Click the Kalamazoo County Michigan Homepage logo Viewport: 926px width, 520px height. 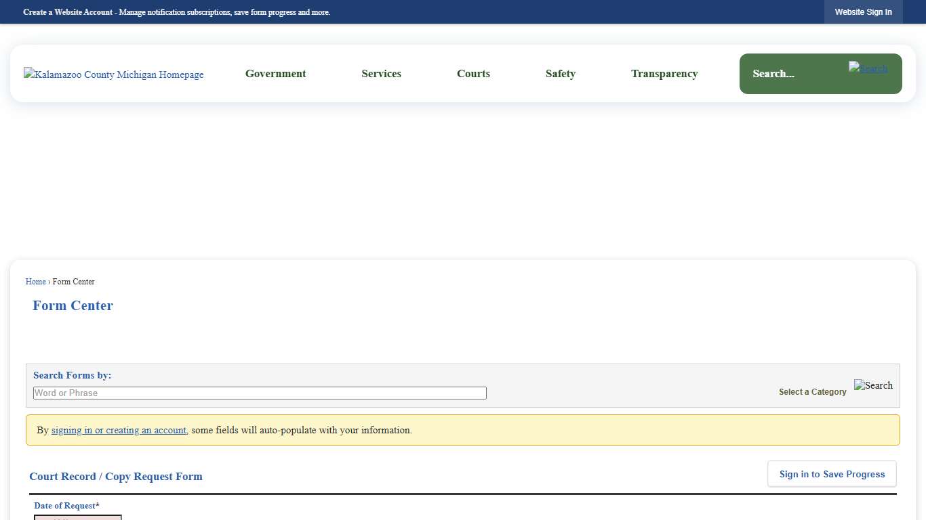[x=113, y=74]
